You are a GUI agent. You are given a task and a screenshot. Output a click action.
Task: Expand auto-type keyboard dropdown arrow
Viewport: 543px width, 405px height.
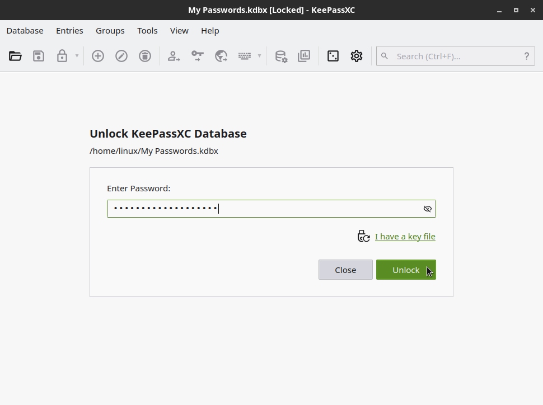(x=259, y=56)
